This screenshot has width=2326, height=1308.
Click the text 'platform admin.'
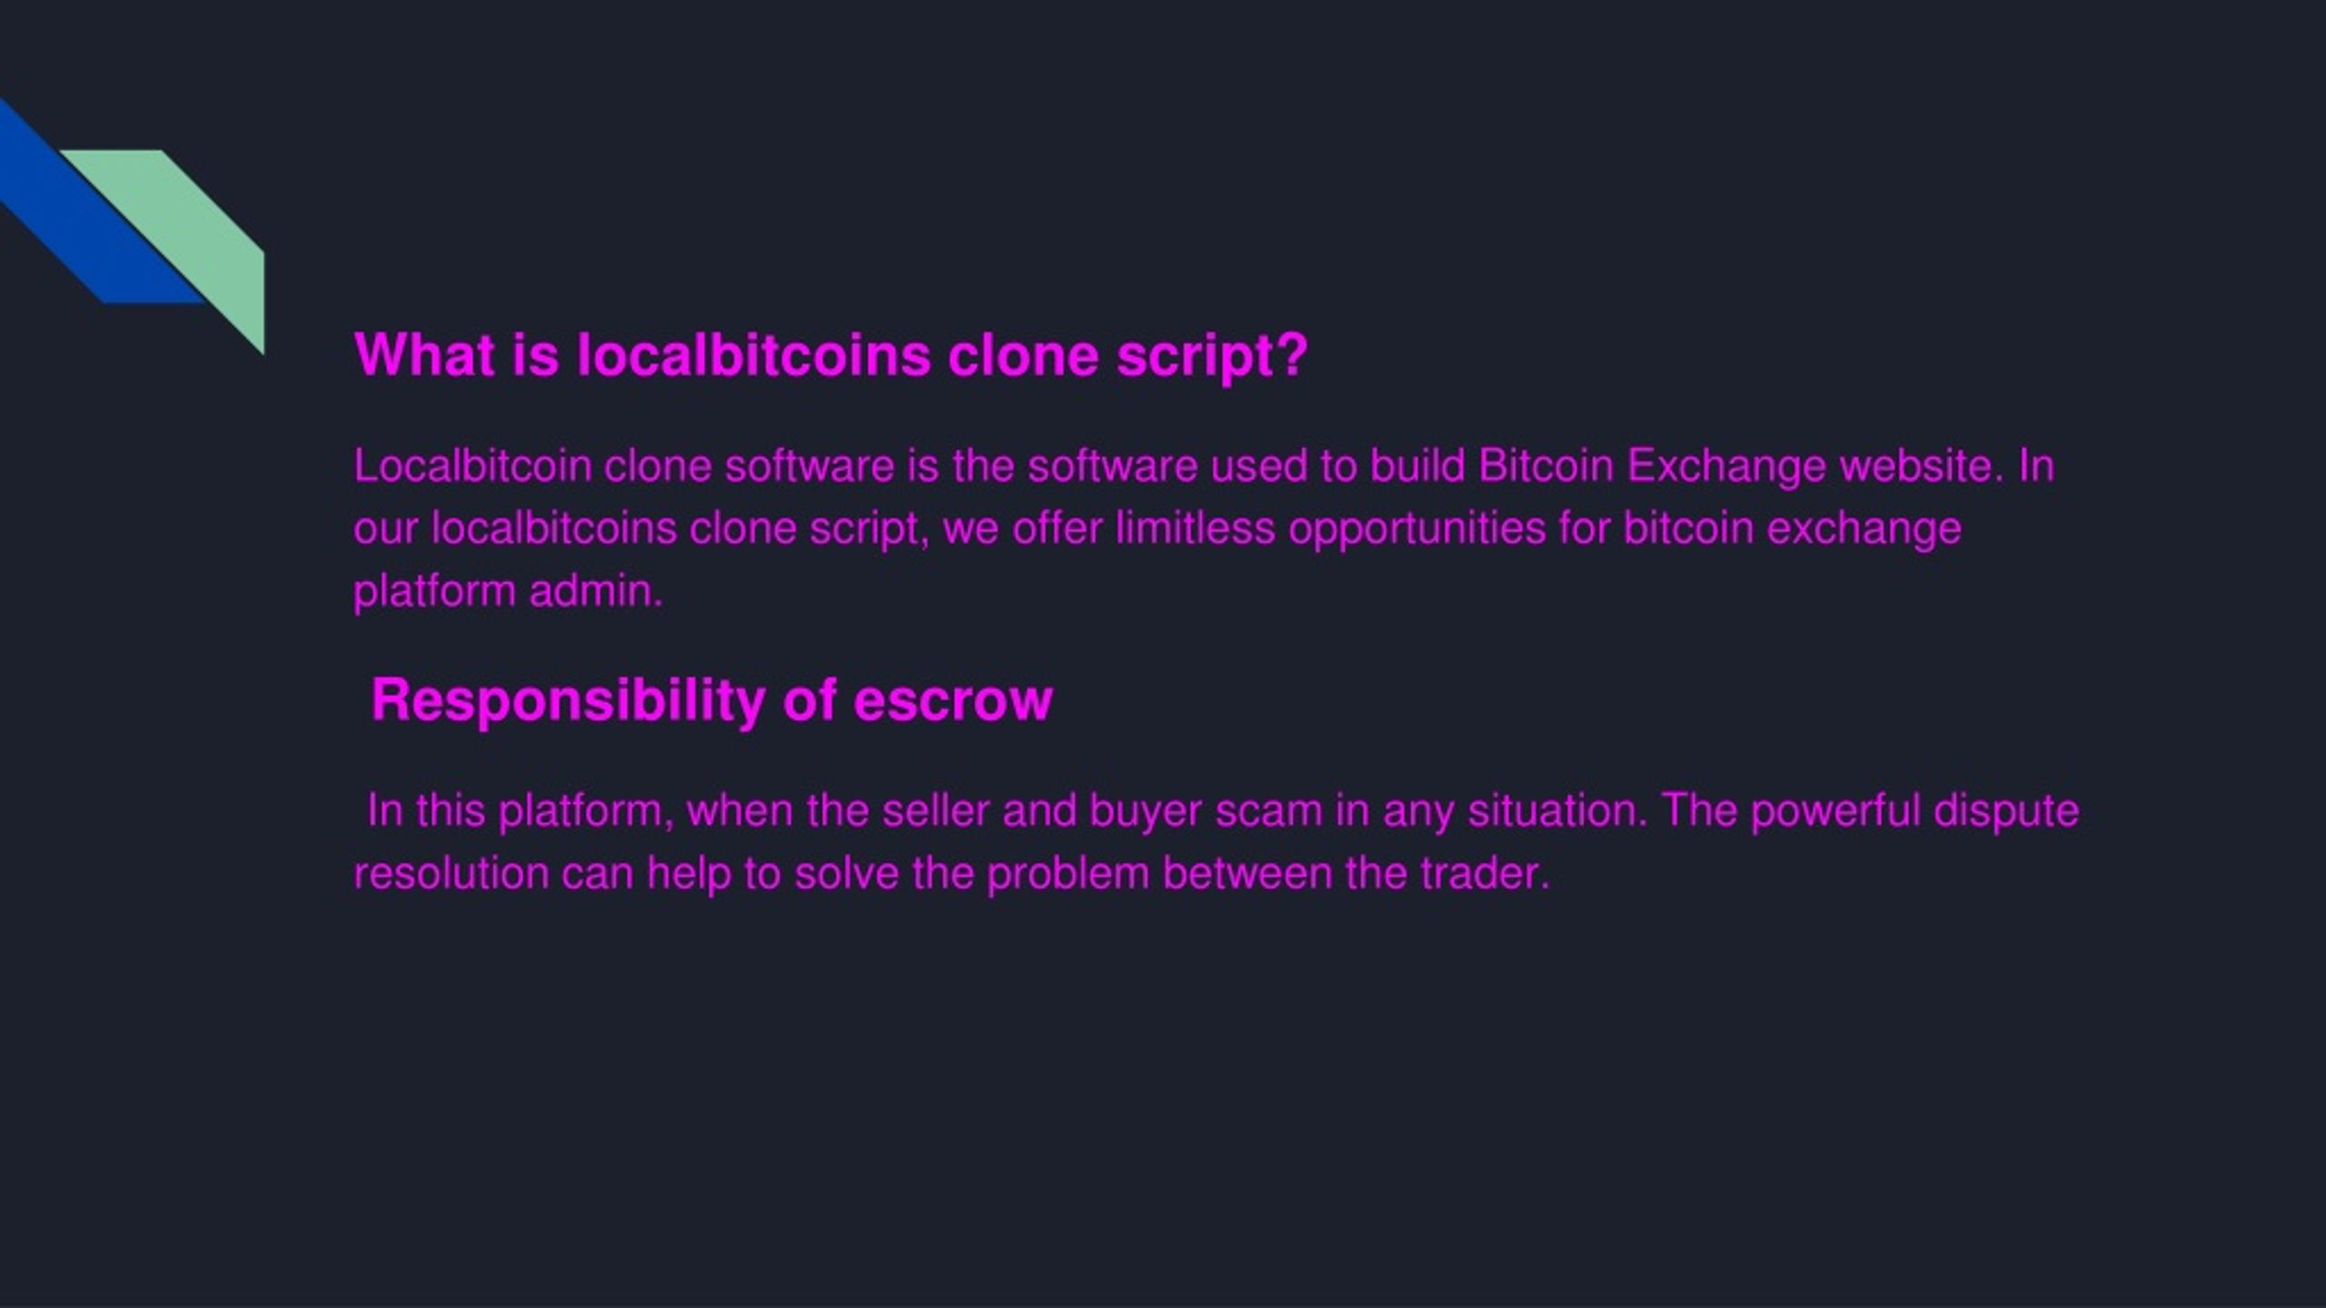(x=508, y=592)
